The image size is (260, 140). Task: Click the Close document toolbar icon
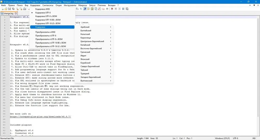click(17, 9)
